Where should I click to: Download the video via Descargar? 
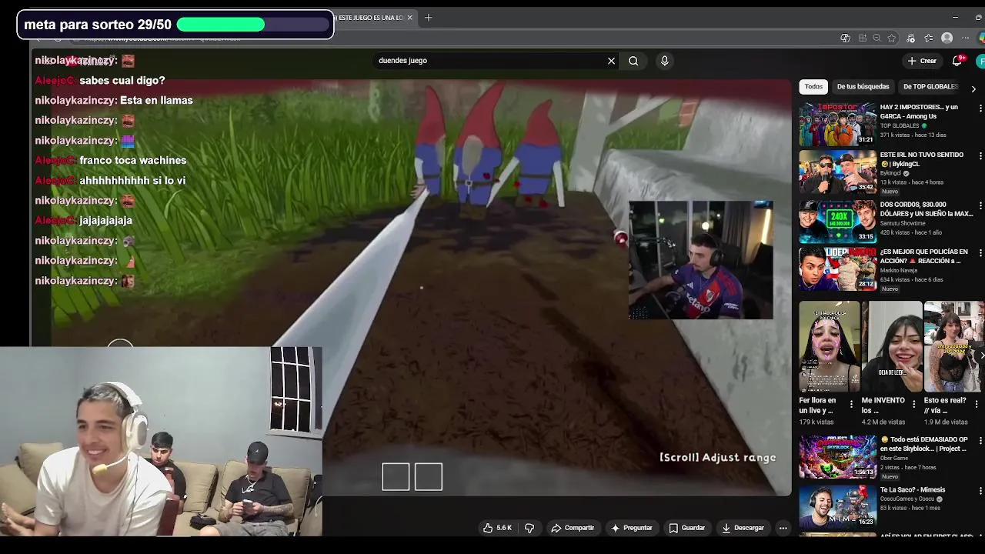pos(743,528)
